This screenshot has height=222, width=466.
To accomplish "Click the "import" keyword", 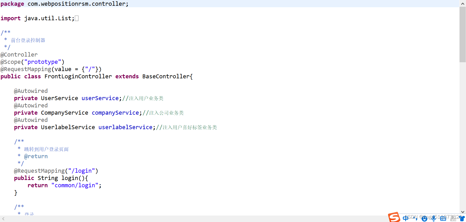I will coord(11,18).
